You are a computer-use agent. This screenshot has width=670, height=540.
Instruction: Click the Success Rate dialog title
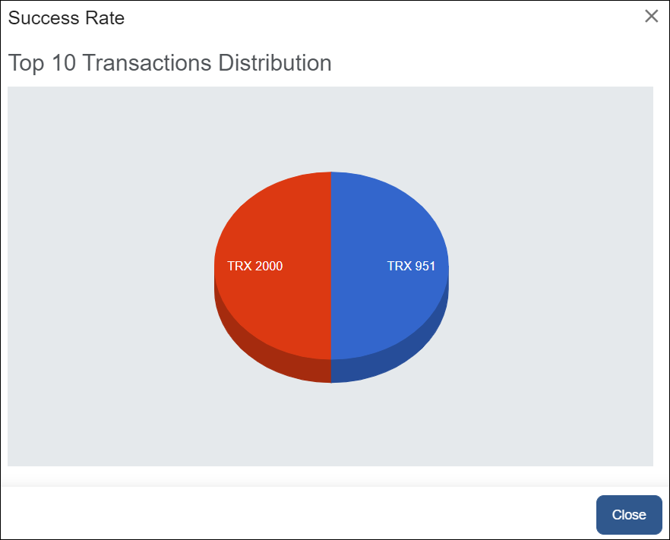click(x=66, y=18)
